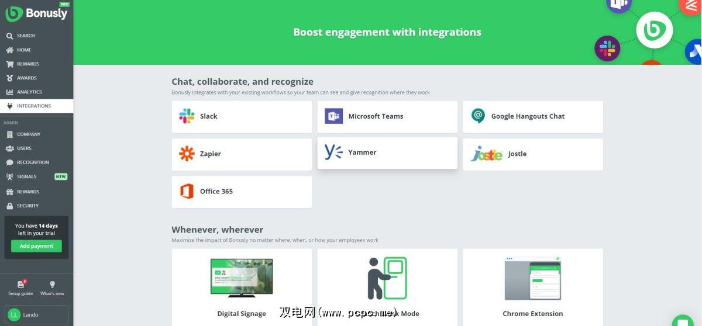The image size is (702, 326).
Task: Open the Slack integration card
Action: (242, 117)
